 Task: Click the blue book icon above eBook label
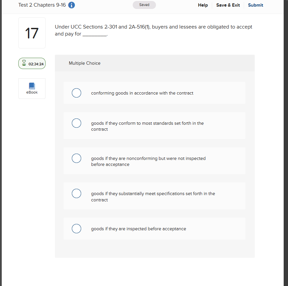tap(32, 86)
